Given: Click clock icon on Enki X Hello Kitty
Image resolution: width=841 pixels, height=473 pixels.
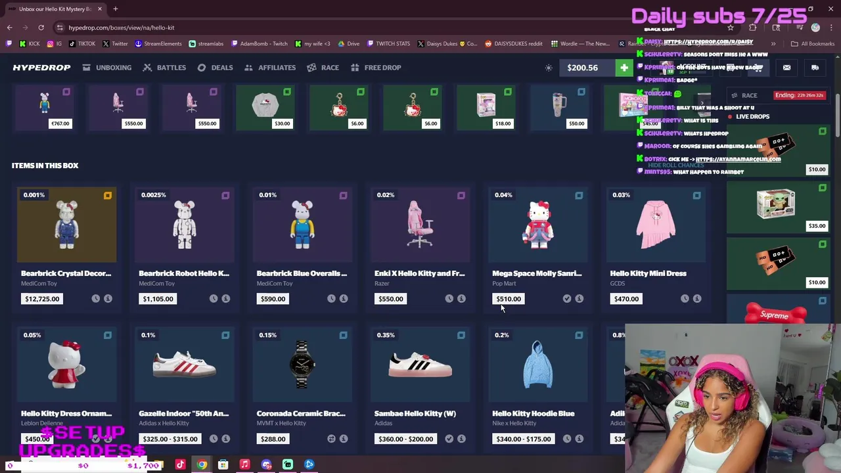Looking at the screenshot, I should click(x=449, y=299).
